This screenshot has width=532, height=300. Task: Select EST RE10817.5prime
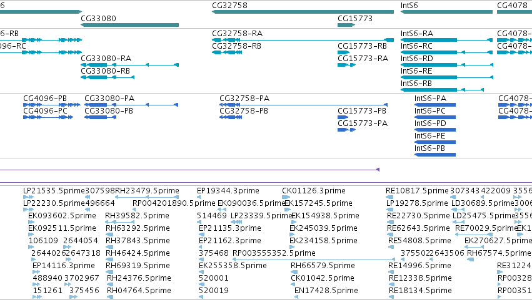417,191
